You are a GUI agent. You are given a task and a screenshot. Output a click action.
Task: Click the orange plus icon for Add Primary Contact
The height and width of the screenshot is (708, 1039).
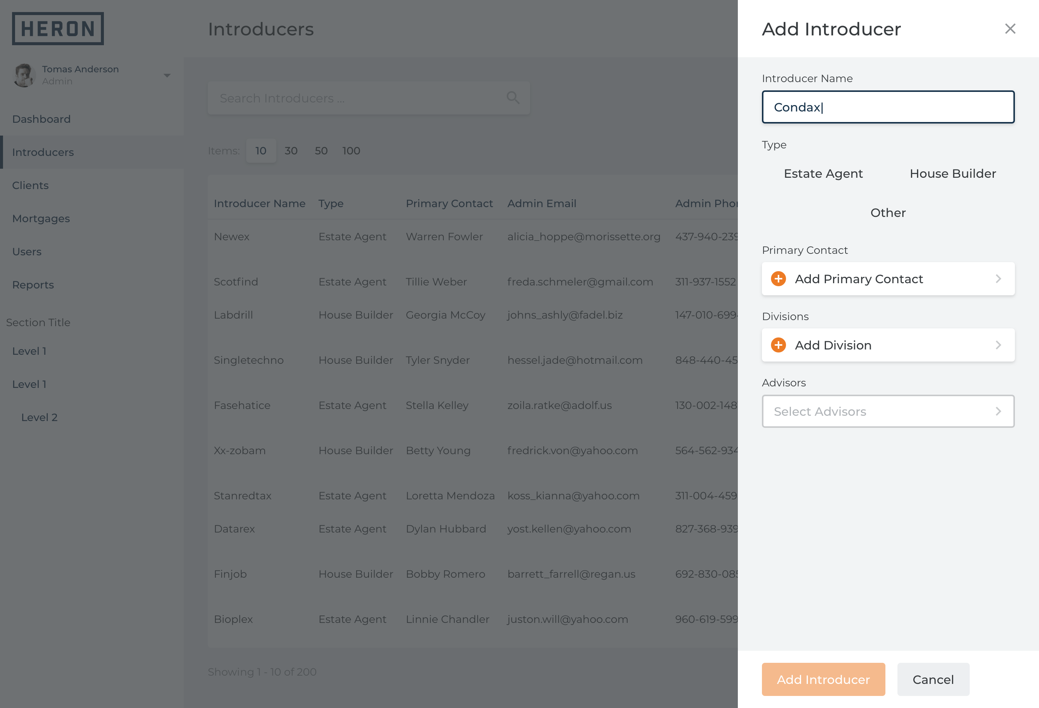click(x=778, y=279)
